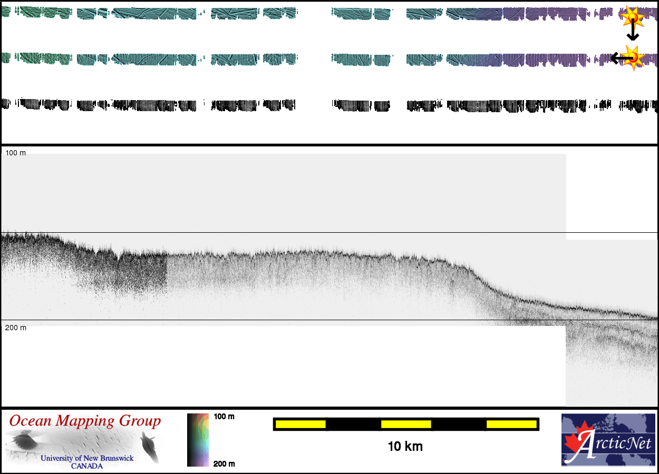The image size is (659, 474).
Task: Click the middle yellow scale bar segment
Action: pos(405,424)
